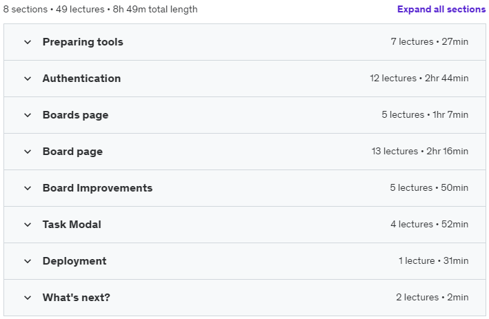Expand the Authentication section chevron

coord(28,79)
